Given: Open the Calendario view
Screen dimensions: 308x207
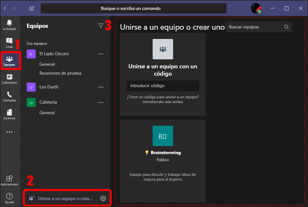Looking at the screenshot, I should pyautogui.click(x=10, y=78).
